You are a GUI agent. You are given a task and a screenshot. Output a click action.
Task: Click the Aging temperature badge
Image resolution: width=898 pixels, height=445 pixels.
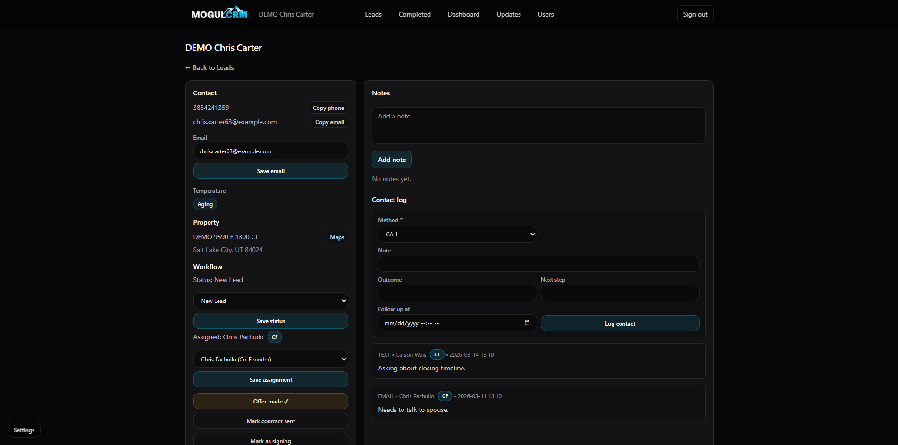[x=205, y=204]
